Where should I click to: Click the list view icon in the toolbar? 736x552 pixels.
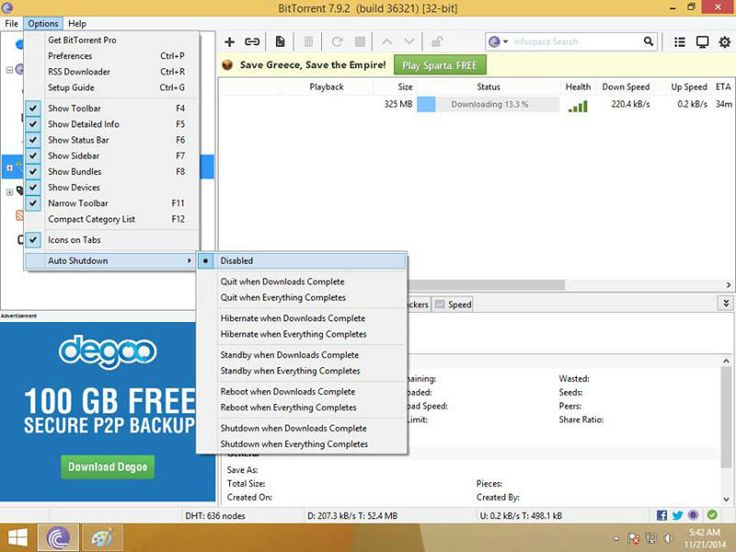click(679, 41)
